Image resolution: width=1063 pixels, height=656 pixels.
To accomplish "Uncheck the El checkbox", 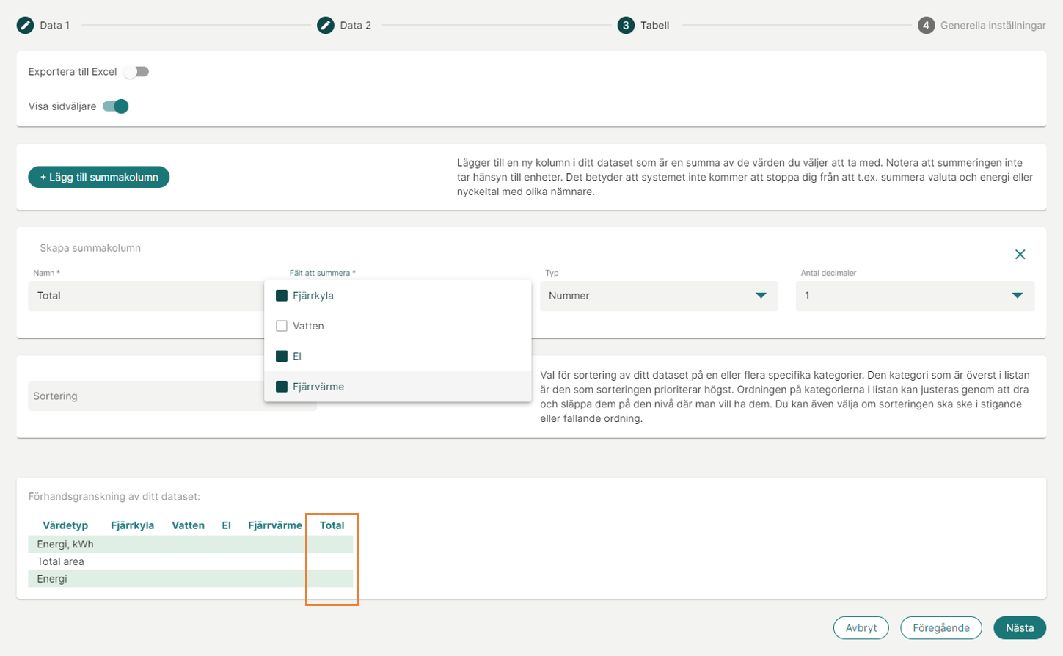I will 281,356.
